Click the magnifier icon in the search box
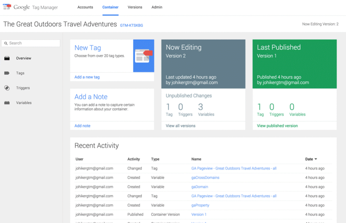Viewport: 346px width, 223px height. (6, 43)
